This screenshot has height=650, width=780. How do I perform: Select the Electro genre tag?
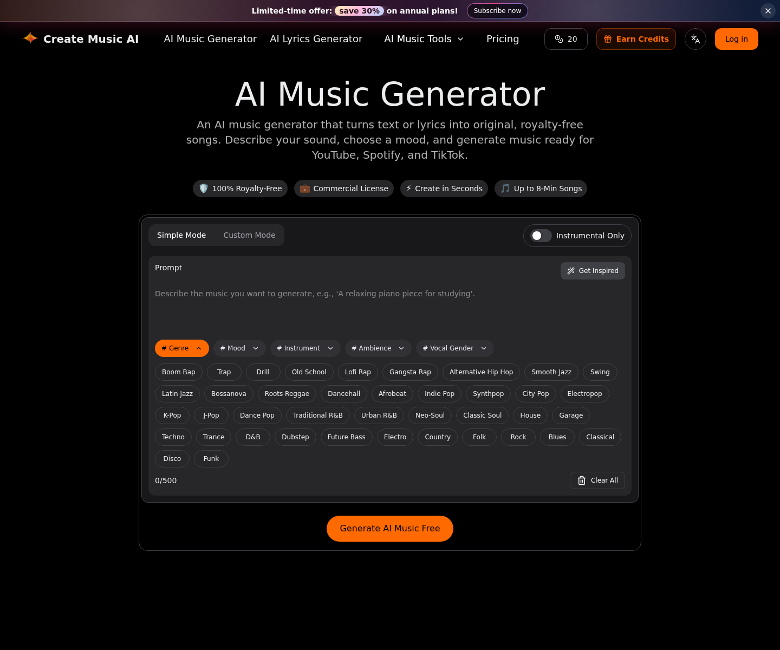click(395, 437)
